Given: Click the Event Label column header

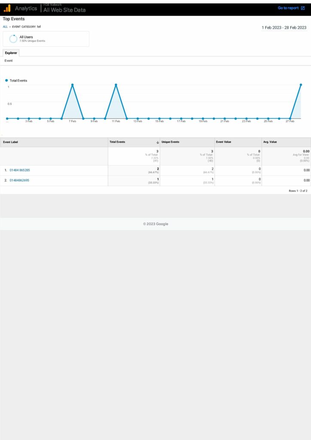Looking at the screenshot, I should (11, 142).
